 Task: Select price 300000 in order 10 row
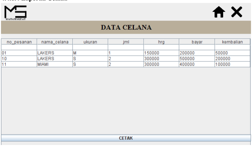(161, 59)
